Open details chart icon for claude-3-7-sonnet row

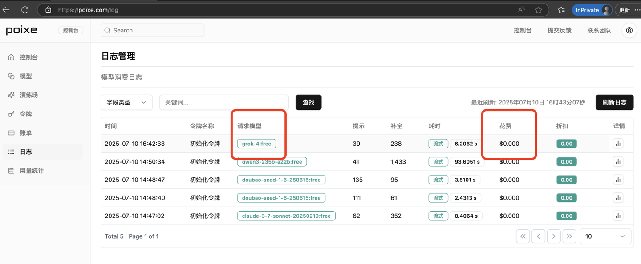click(618, 216)
